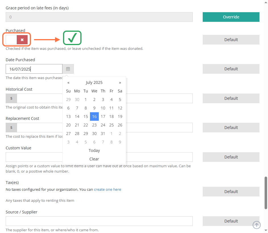Open the 'create one here' taxes link
Viewport: 268px width, 233px height.
pyautogui.click(x=108, y=189)
